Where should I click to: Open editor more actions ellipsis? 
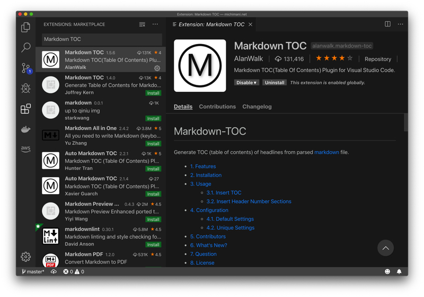(401, 24)
